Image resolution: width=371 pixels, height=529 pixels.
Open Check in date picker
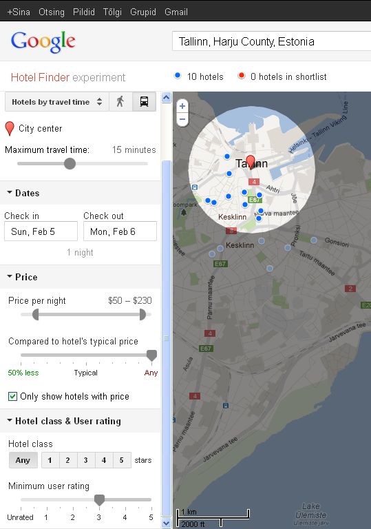(41, 231)
